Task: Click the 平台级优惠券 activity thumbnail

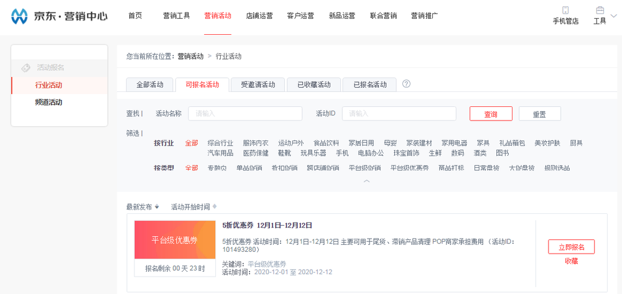Action: [x=175, y=240]
